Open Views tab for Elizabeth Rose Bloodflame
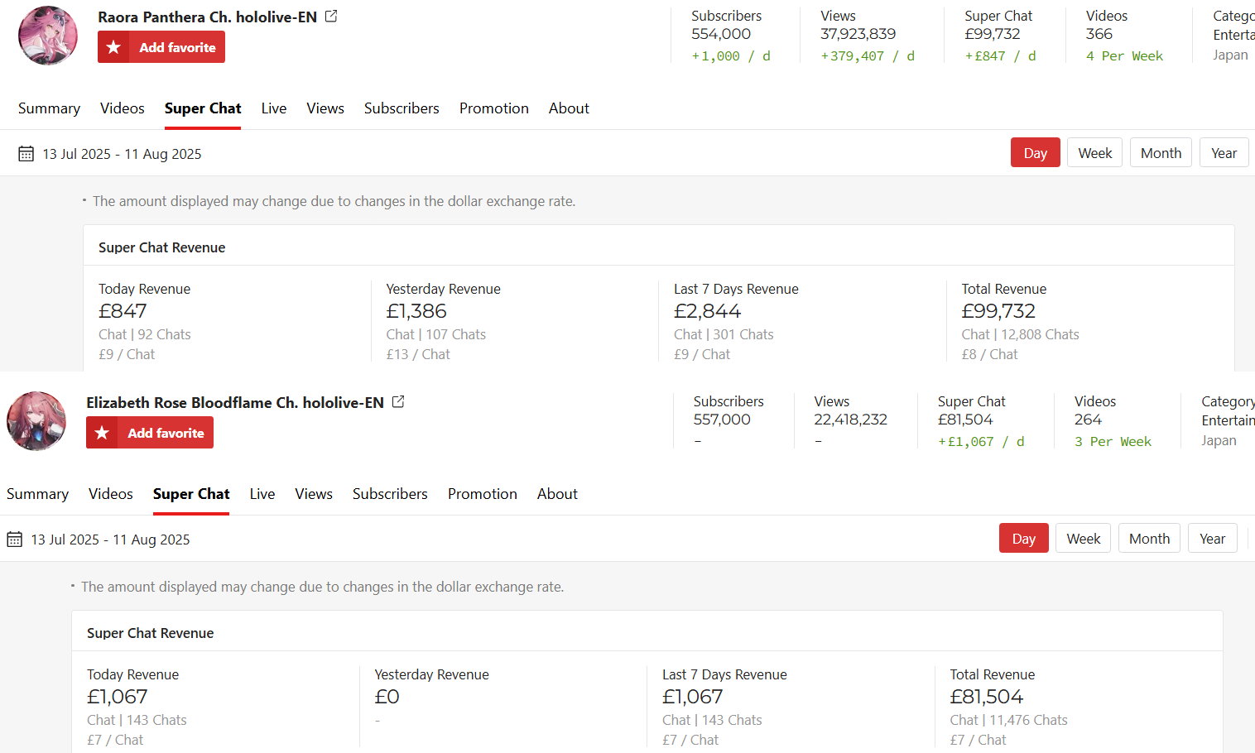Screen dimensions: 1255x753 pyautogui.click(x=314, y=494)
